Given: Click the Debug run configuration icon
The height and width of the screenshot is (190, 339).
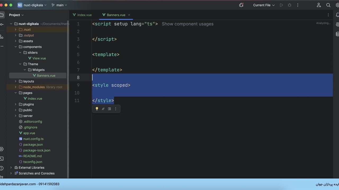Looking at the screenshot, I should pos(289,5).
